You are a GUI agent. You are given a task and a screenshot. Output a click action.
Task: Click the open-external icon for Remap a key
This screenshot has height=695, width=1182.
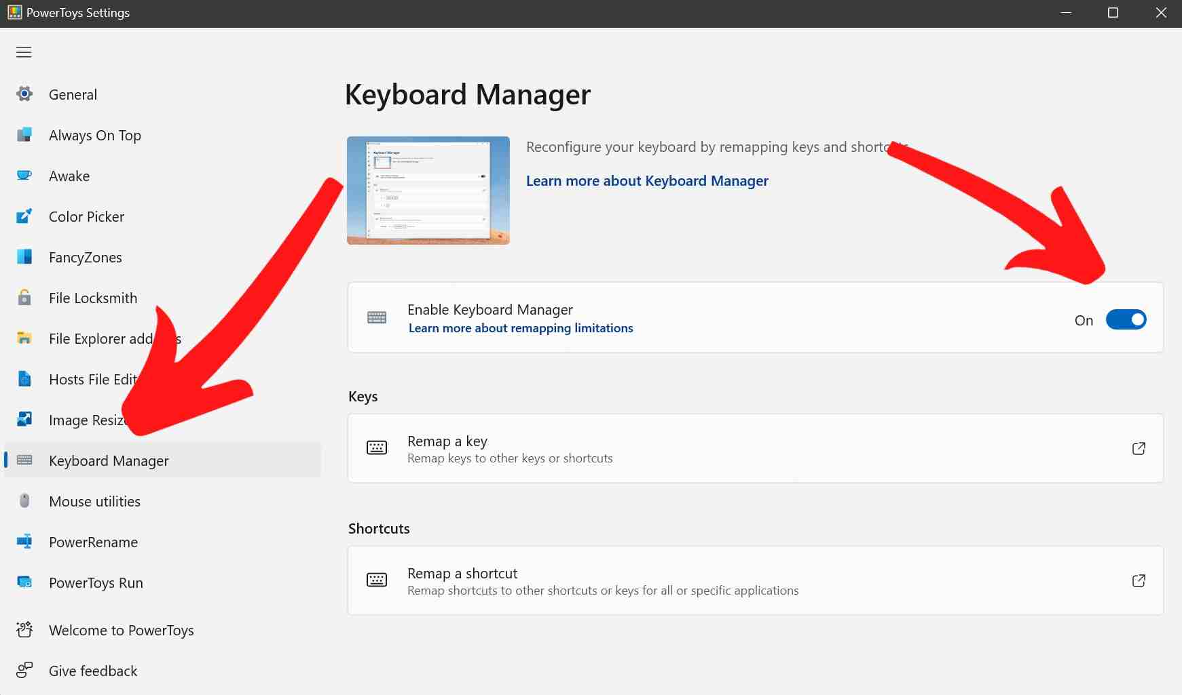[1139, 448]
